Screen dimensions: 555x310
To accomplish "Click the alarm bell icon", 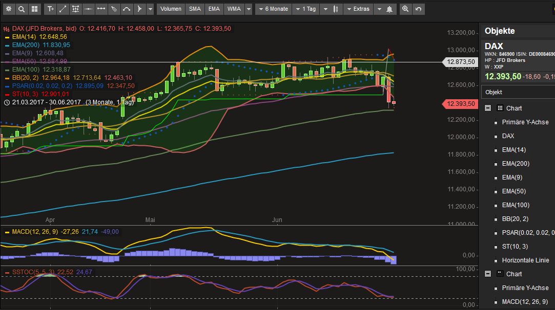I will 389,9.
